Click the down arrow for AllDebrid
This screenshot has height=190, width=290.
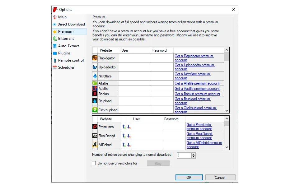click(x=129, y=145)
